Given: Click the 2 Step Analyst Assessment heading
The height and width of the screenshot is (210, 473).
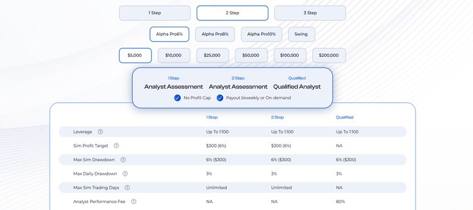Looking at the screenshot, I should point(238,87).
